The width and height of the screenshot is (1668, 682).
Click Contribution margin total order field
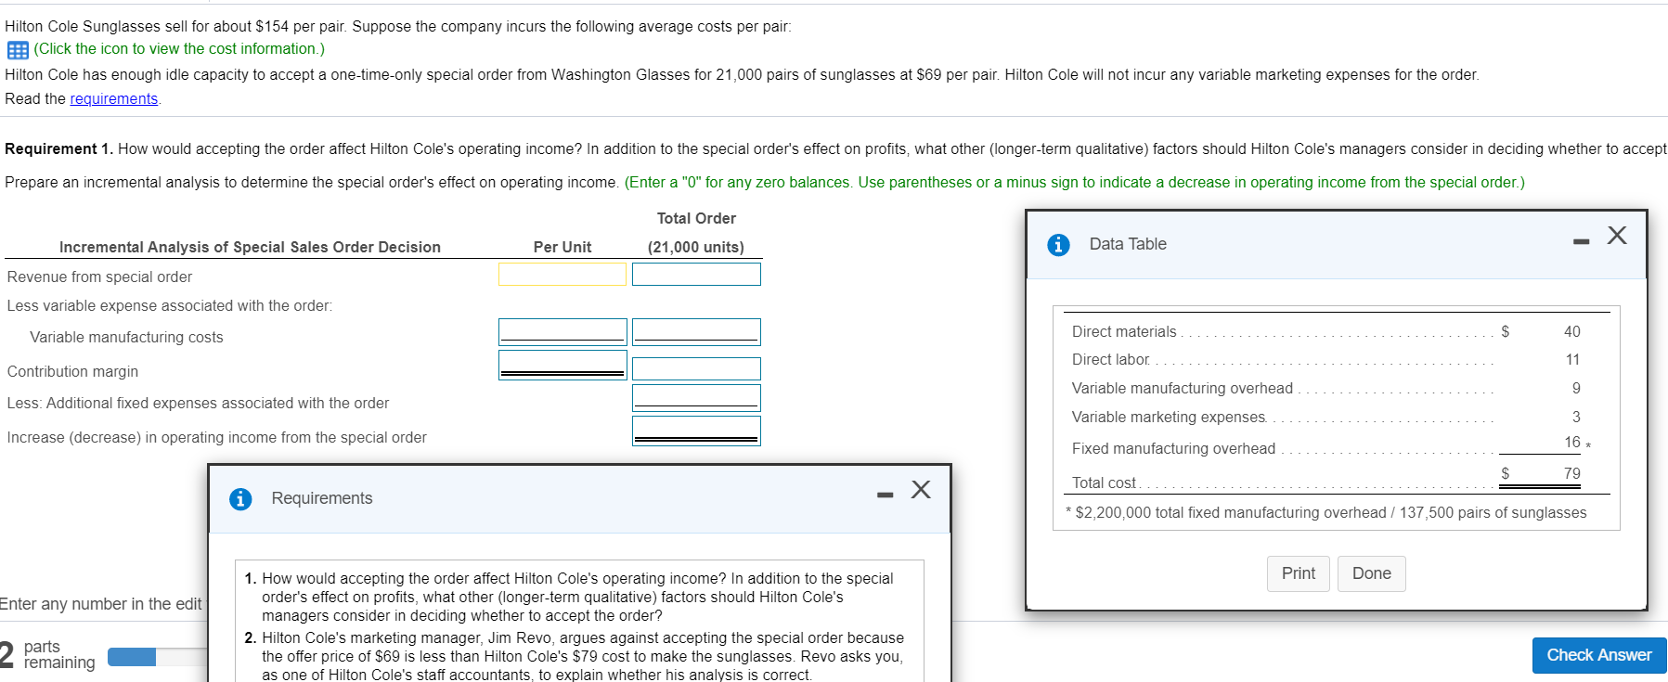[x=696, y=368]
